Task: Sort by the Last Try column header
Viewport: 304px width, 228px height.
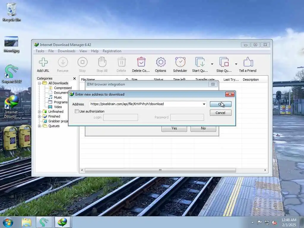Action: [x=231, y=80]
